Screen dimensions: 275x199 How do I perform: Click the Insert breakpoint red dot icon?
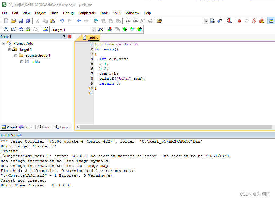click(x=239, y=21)
